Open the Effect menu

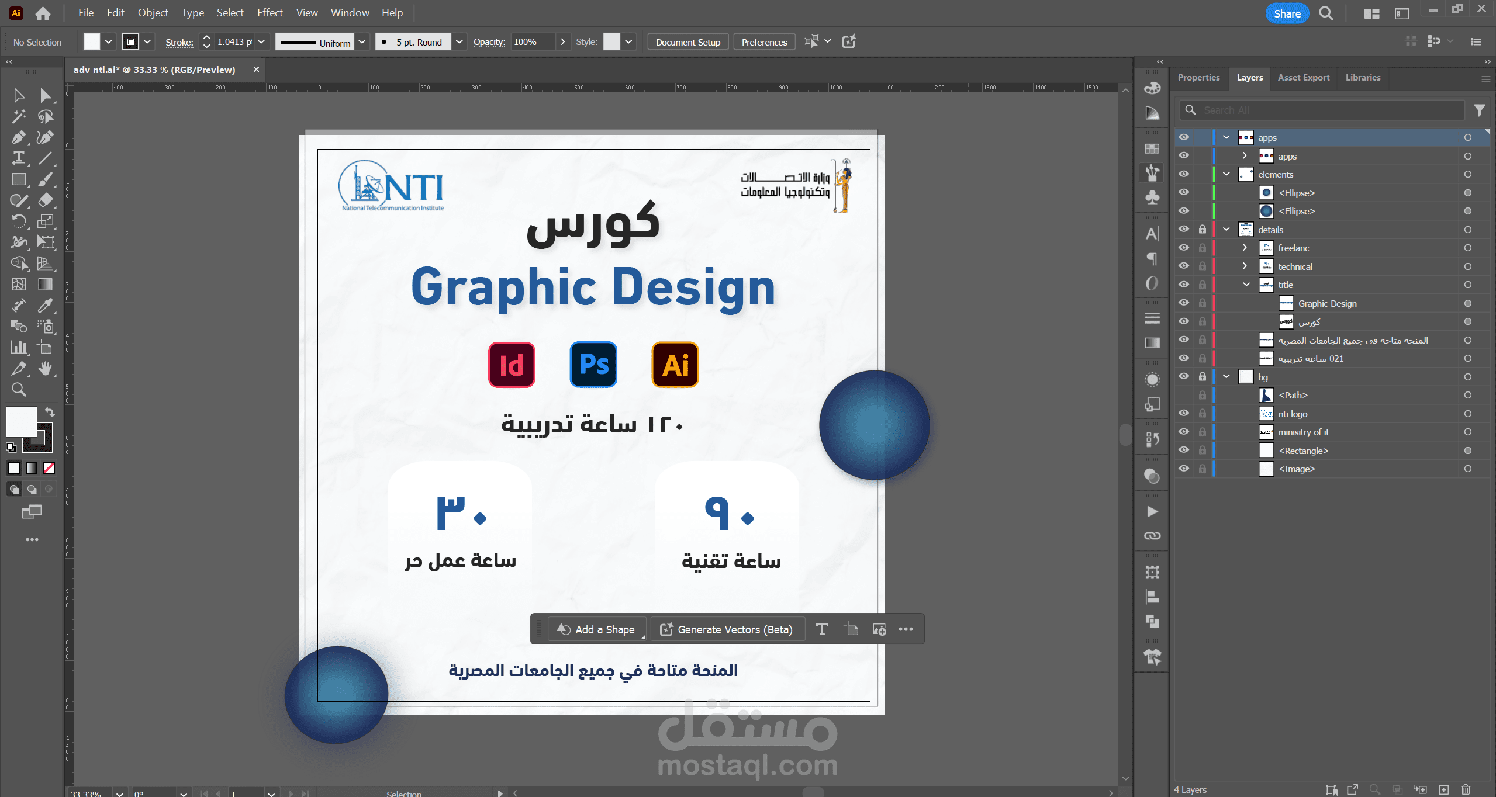pyautogui.click(x=270, y=13)
